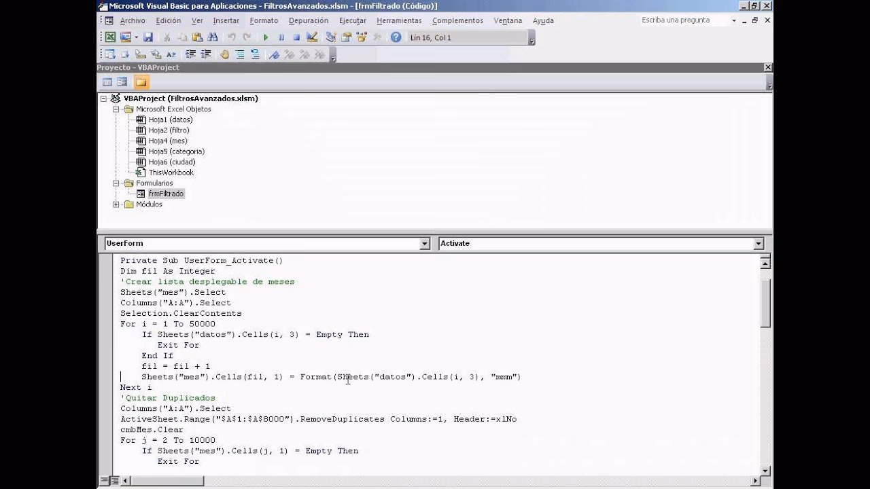Select Hoja2 (filtro) sheet object
The image size is (870, 489).
(169, 130)
